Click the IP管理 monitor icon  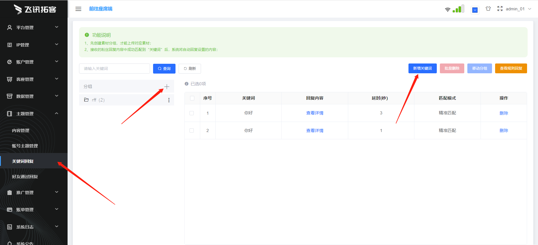pyautogui.click(x=10, y=45)
